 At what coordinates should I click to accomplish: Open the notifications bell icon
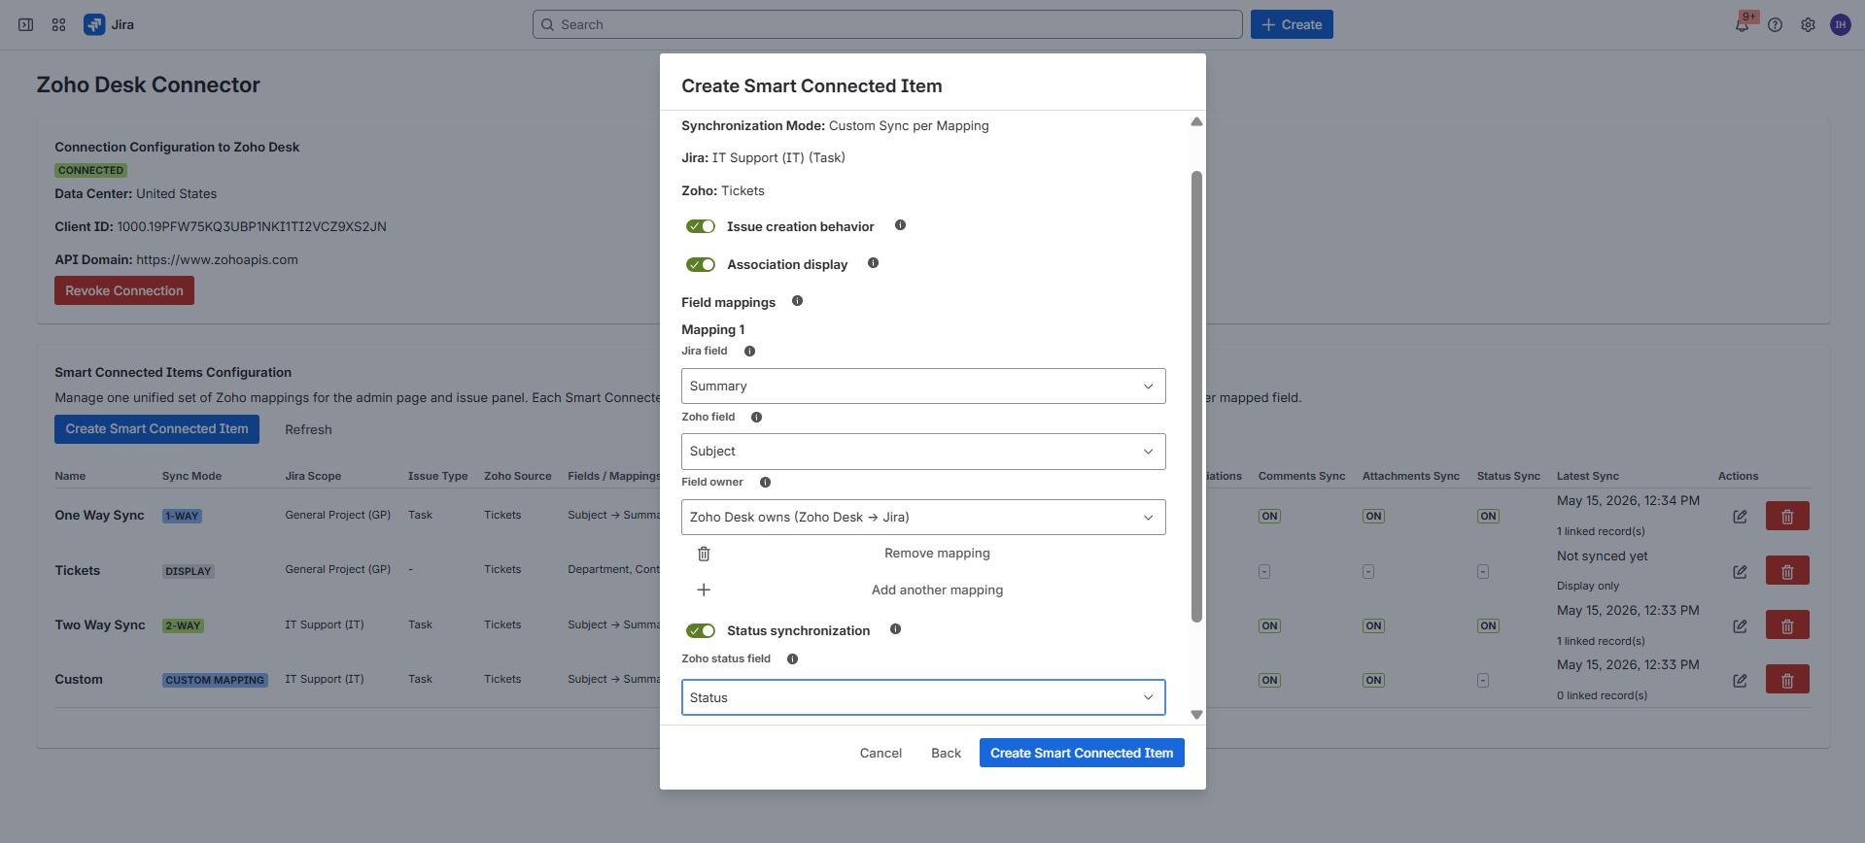pos(1742,25)
